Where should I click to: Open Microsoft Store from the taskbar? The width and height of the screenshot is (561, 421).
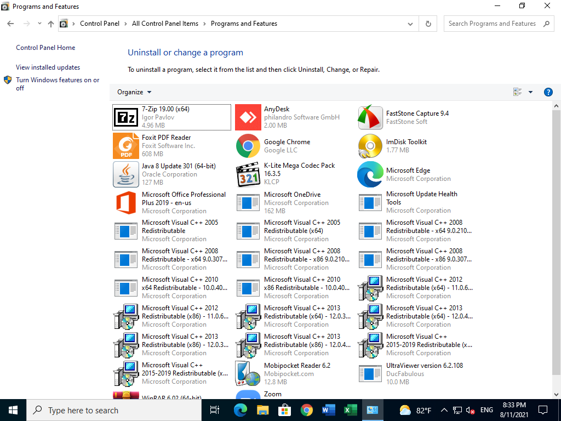click(285, 410)
